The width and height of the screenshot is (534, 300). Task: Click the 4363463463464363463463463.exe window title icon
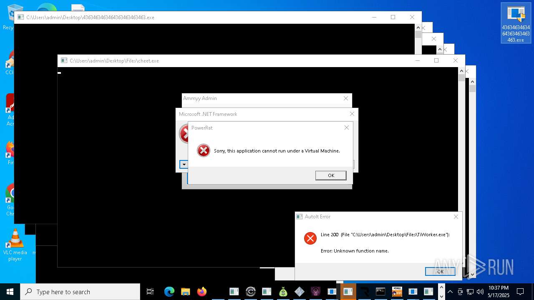pyautogui.click(x=20, y=17)
